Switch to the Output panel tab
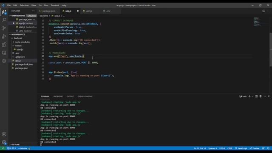The height and width of the screenshot is (153, 272). [70, 96]
